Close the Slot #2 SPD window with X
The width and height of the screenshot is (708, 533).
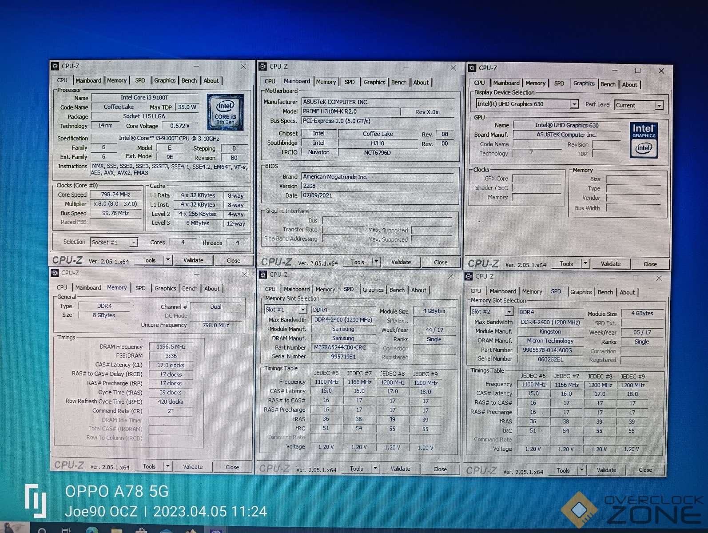pos(659,278)
